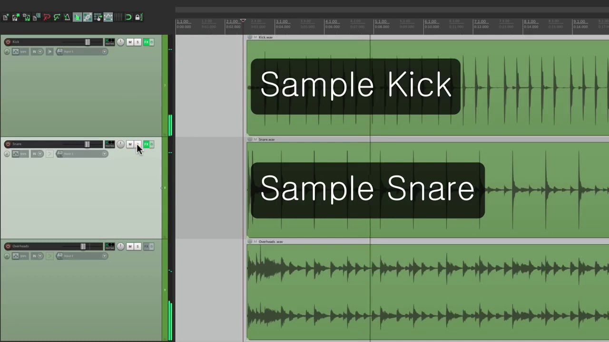Click the Open Project toolbar icon

coord(16,17)
